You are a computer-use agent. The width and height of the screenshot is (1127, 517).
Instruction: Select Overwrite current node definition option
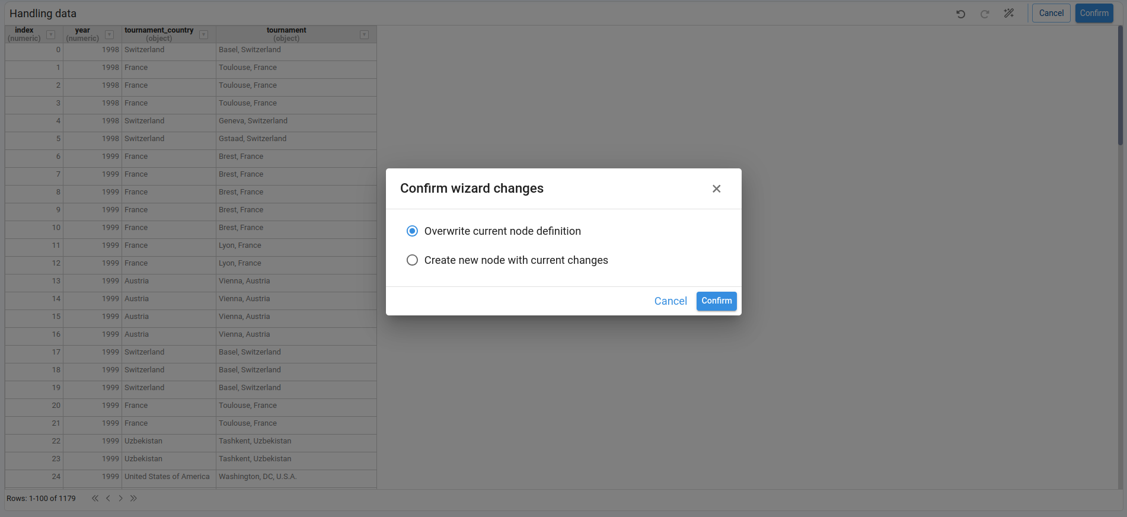[412, 231]
